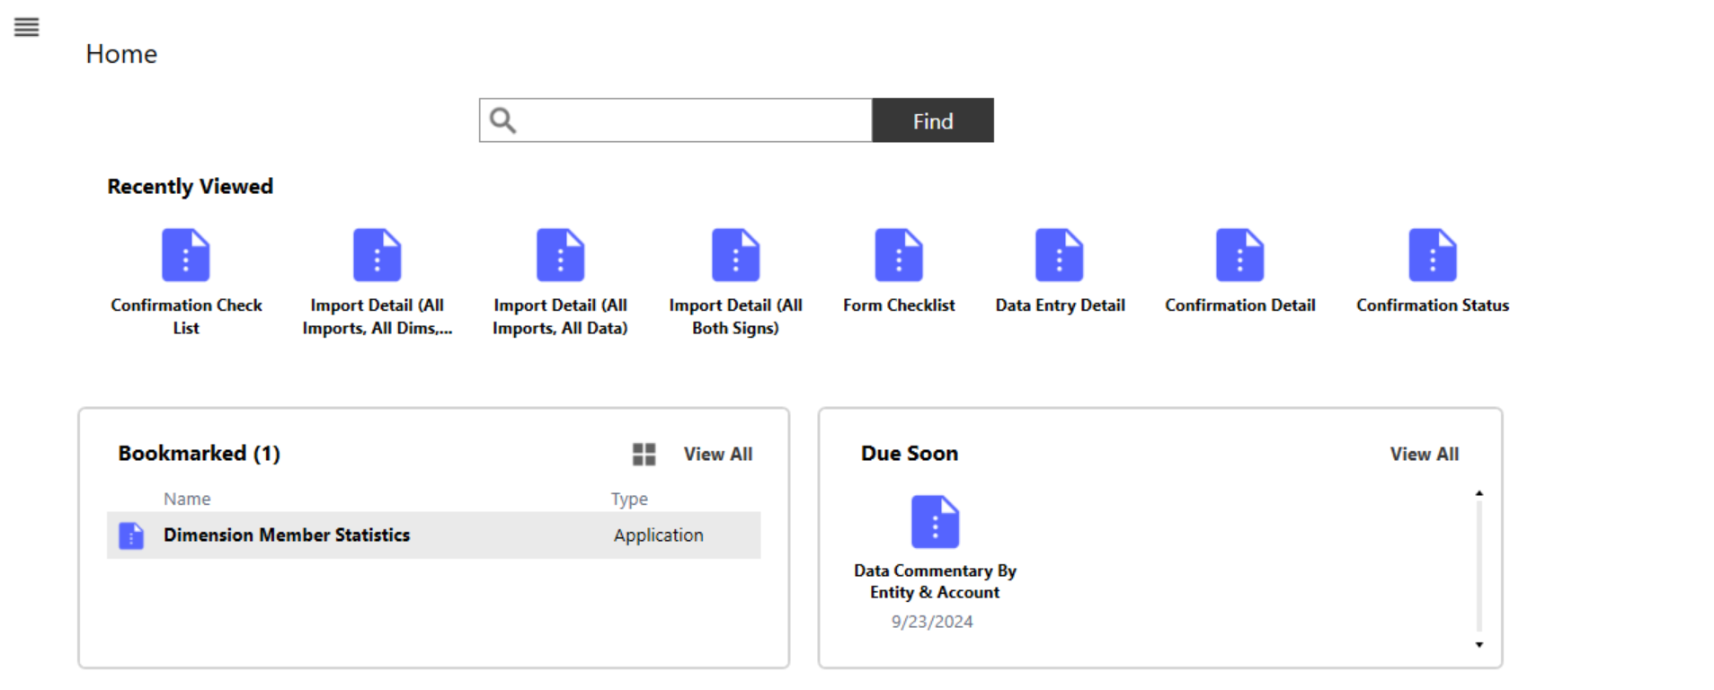Open the Data Entry Detail icon
Screen dimensions: 1714x690
(1060, 255)
